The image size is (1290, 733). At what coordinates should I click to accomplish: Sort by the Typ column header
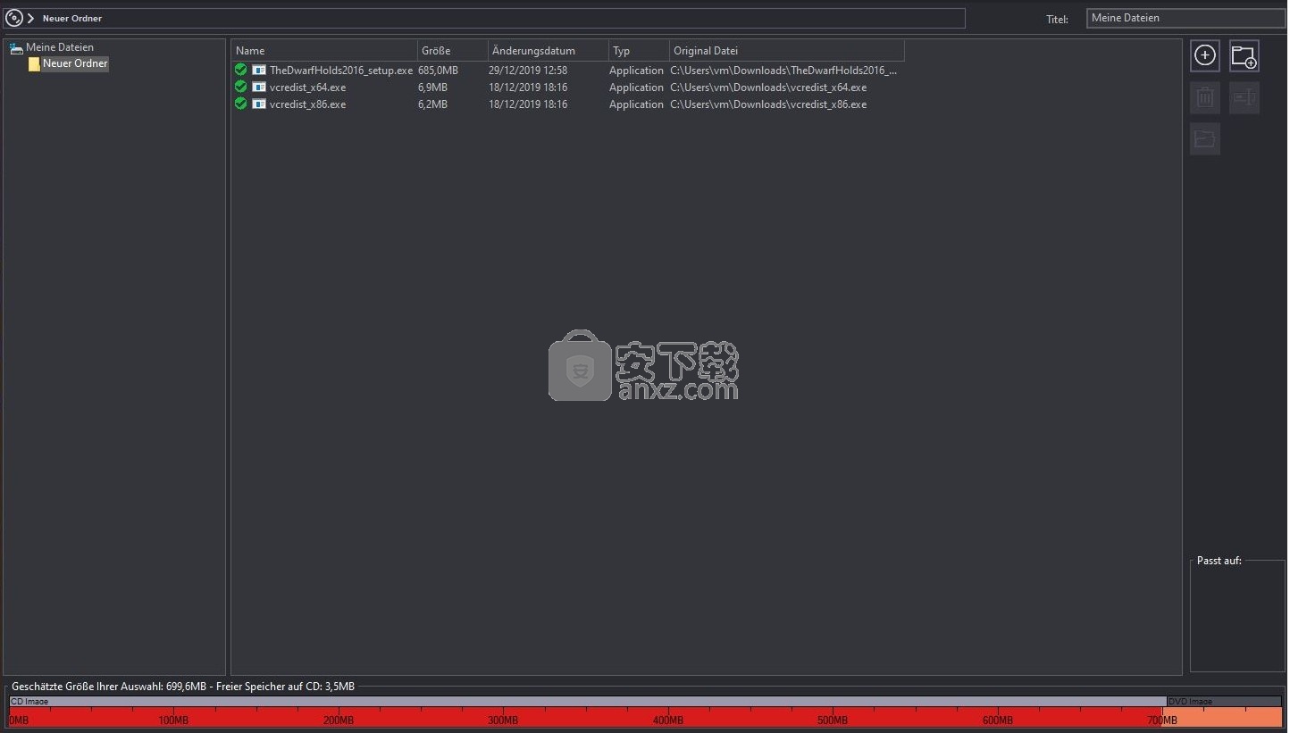tap(639, 51)
